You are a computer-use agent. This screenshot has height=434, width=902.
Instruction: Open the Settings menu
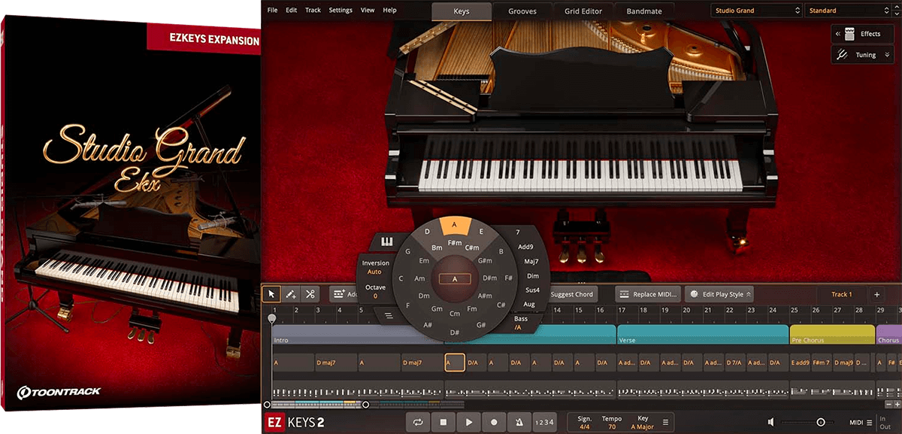coord(341,11)
